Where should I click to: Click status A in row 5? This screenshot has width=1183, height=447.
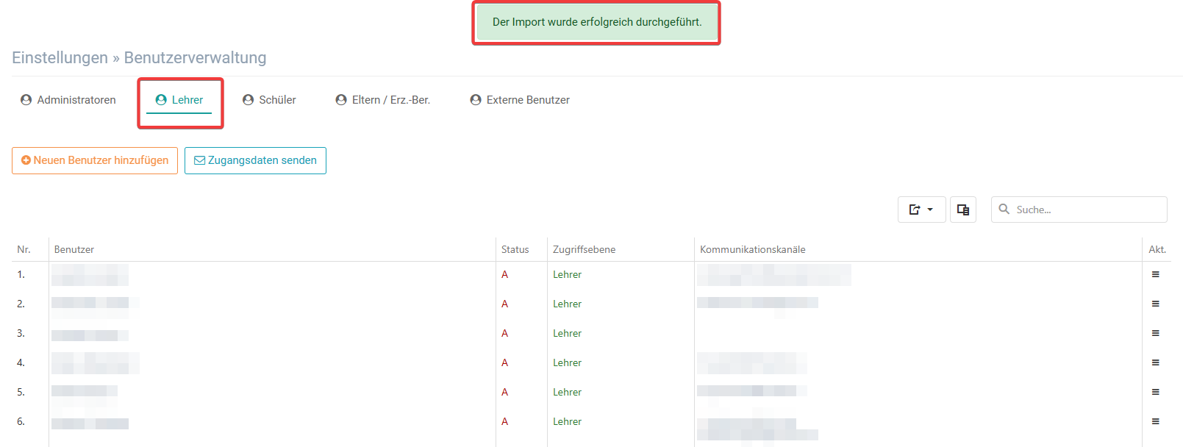point(504,392)
